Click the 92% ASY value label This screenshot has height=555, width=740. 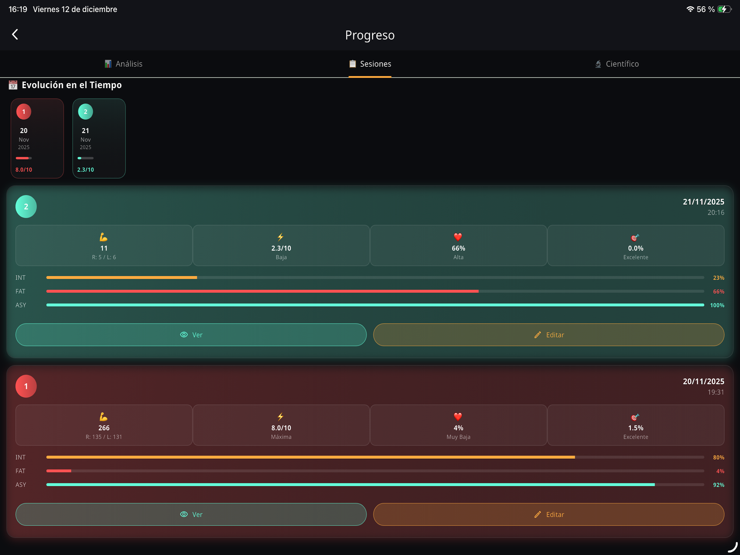tap(718, 485)
